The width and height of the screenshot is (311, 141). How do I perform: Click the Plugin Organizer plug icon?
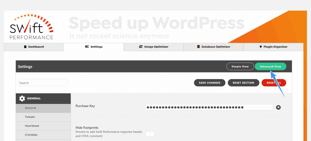pyautogui.click(x=261, y=47)
